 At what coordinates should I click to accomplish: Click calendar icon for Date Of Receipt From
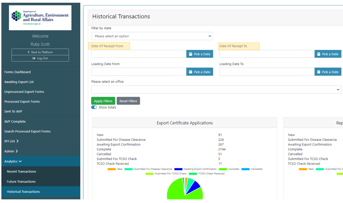pos(190,54)
